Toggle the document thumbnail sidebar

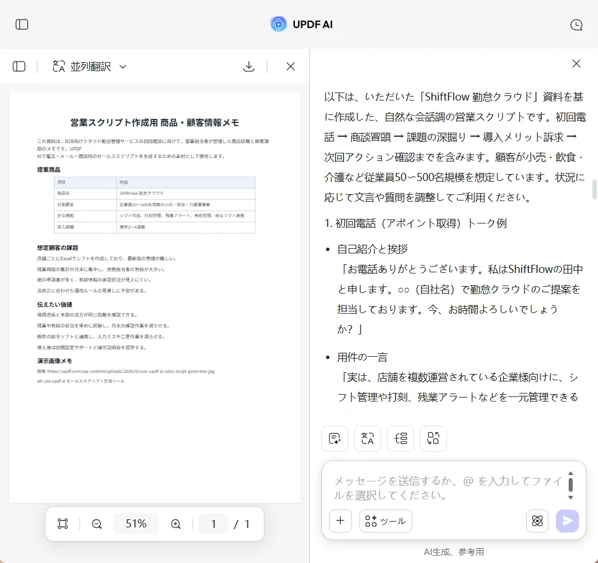(19, 66)
